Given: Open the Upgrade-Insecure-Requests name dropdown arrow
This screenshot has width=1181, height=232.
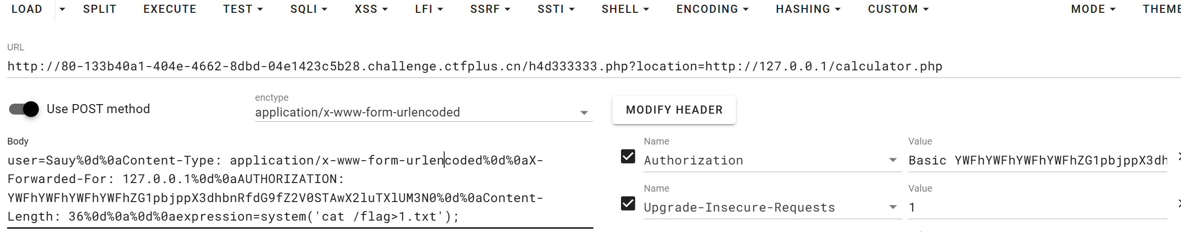Looking at the screenshot, I should 893,207.
